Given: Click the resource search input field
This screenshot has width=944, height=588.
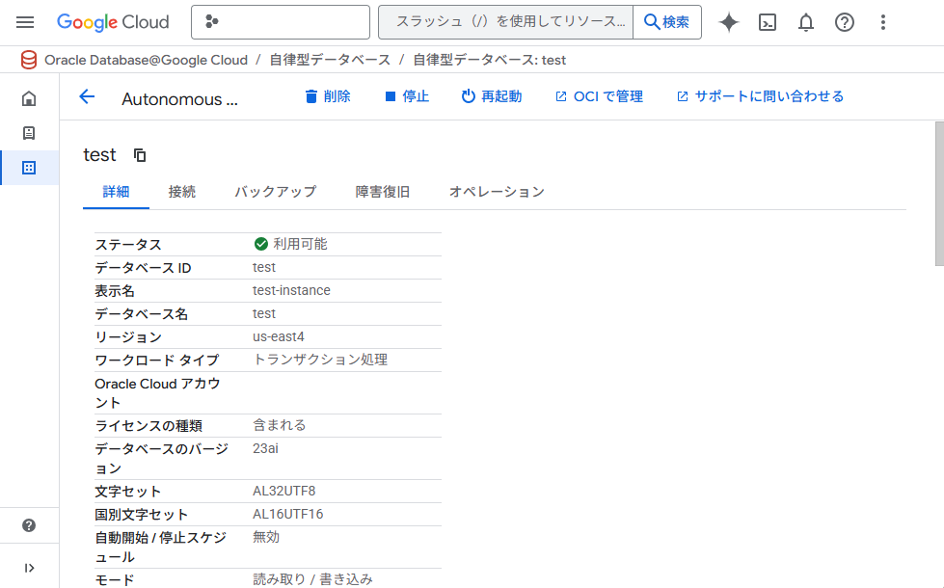Looking at the screenshot, I should [x=506, y=22].
